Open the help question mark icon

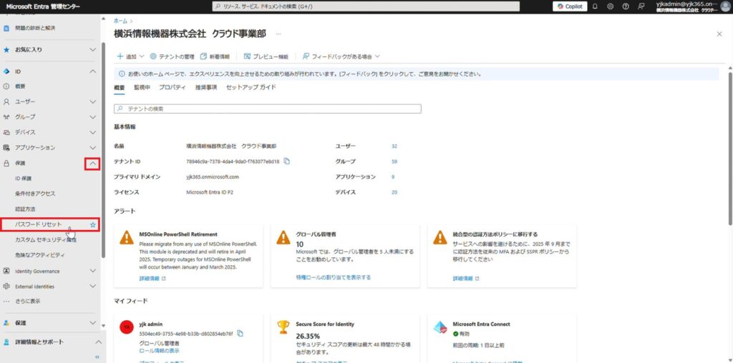pyautogui.click(x=626, y=6)
